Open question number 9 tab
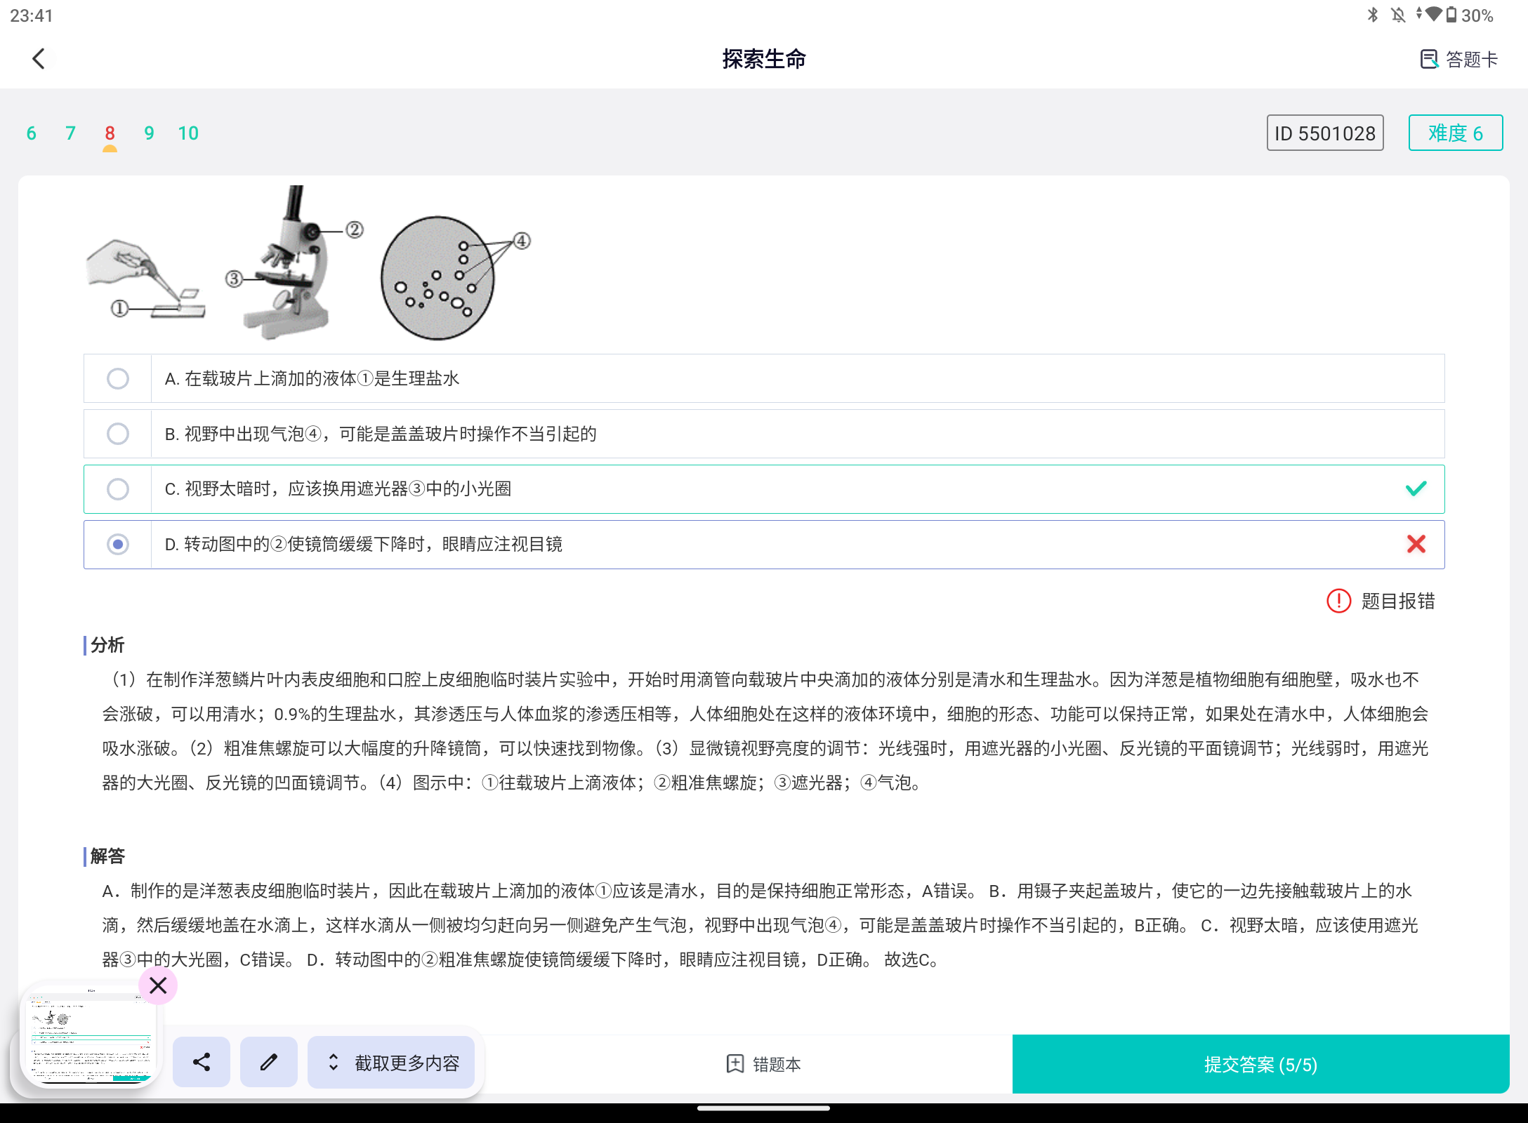This screenshot has height=1123, width=1528. click(149, 133)
